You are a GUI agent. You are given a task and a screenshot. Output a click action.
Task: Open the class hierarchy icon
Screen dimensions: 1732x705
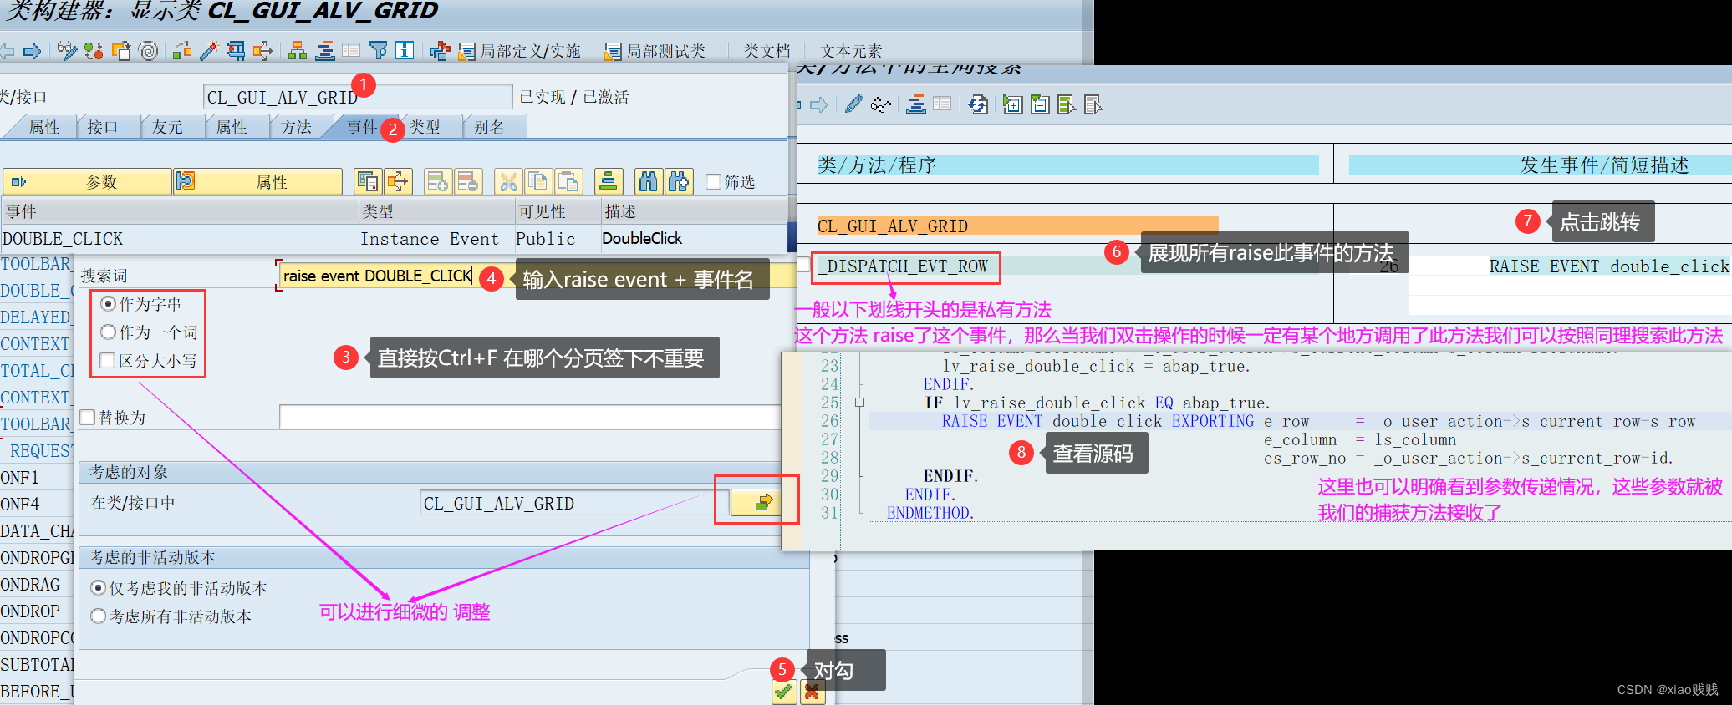(x=298, y=52)
